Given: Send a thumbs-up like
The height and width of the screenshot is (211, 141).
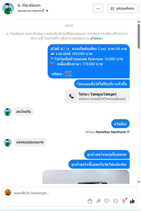Looking at the screenshot, I should coord(132,201).
